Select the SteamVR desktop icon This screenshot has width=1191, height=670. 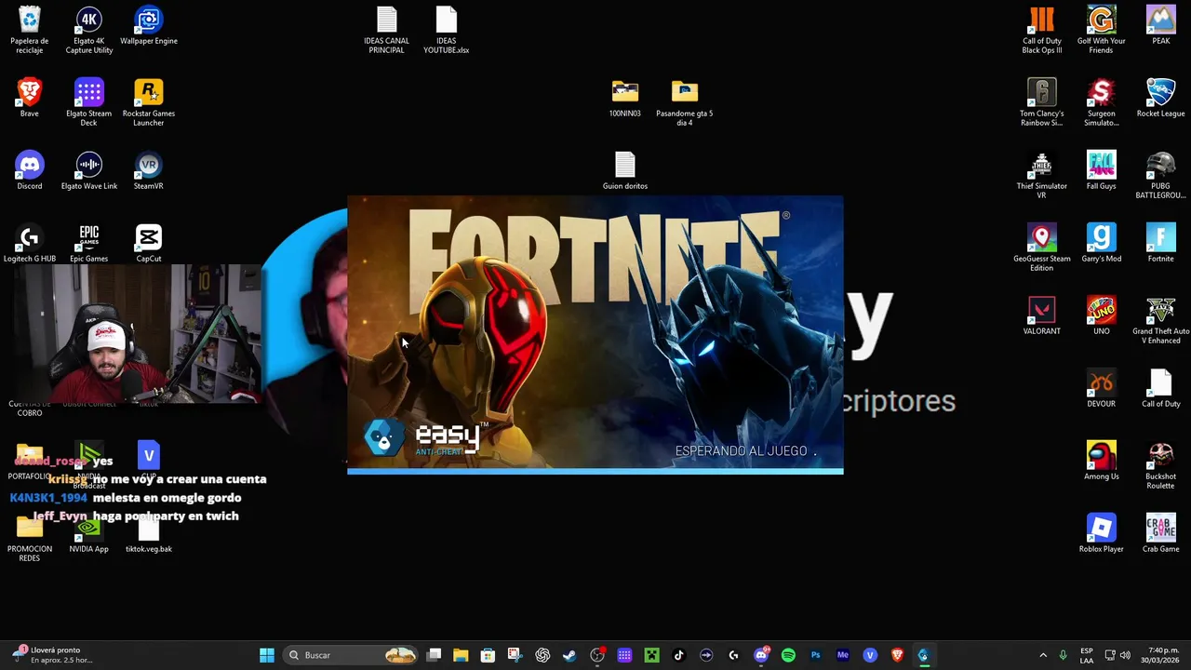[149, 170]
